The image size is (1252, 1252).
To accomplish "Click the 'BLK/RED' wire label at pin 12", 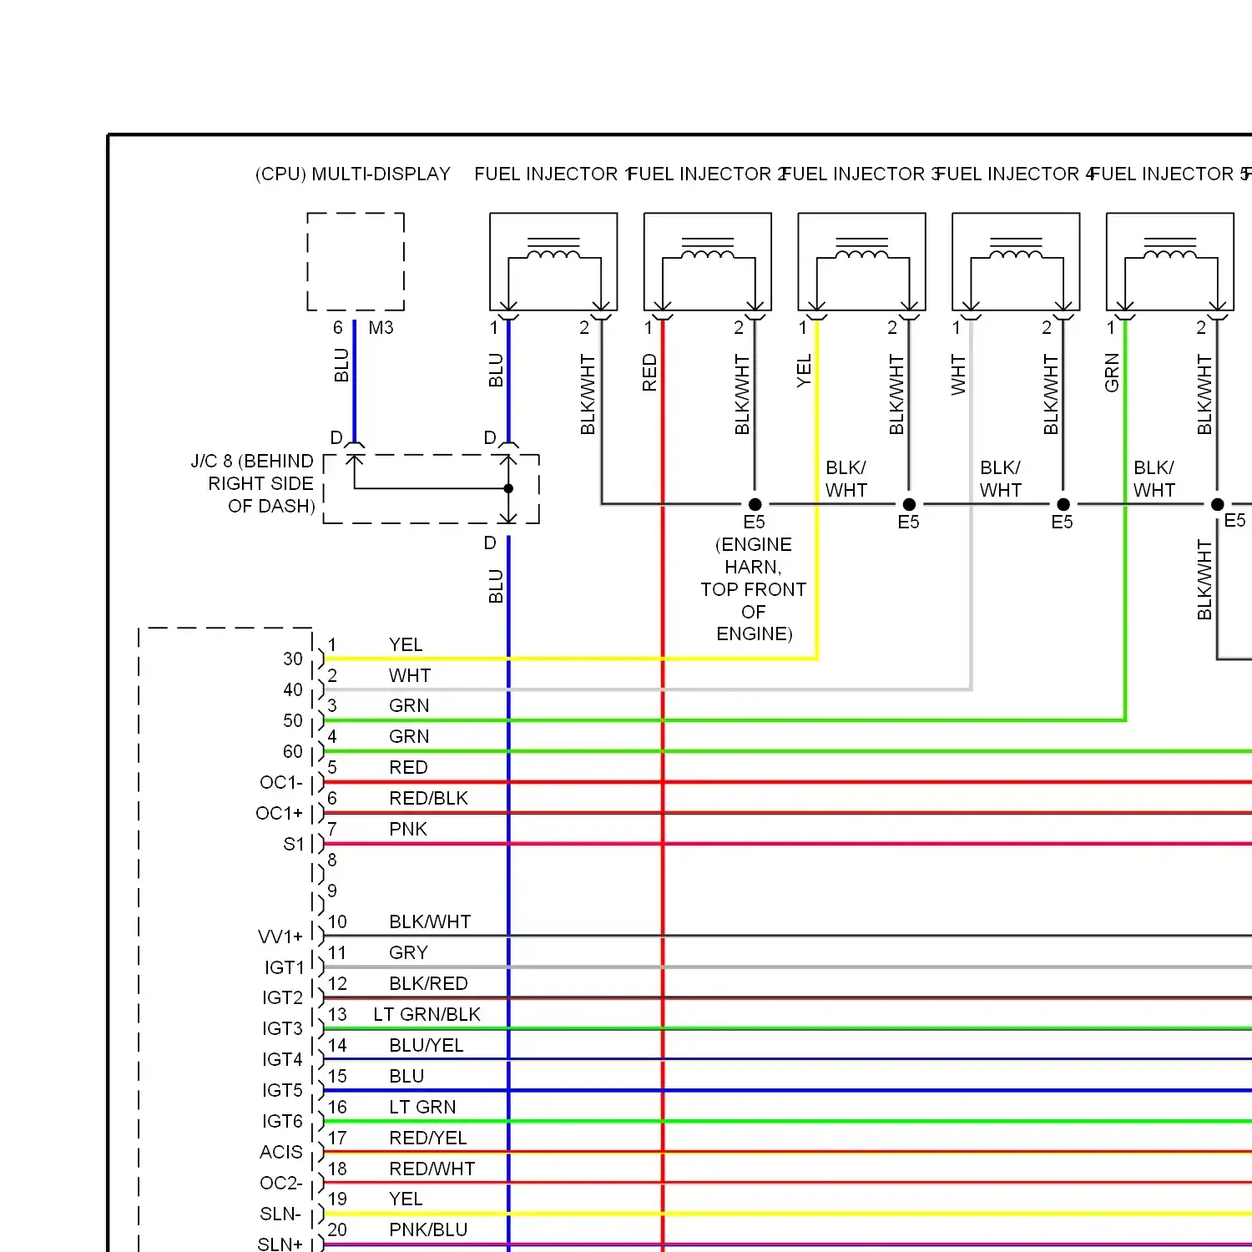I will click(x=428, y=983).
